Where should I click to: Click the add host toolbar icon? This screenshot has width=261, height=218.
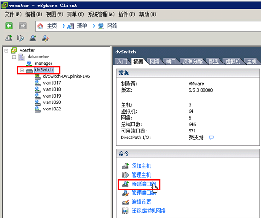8,38
